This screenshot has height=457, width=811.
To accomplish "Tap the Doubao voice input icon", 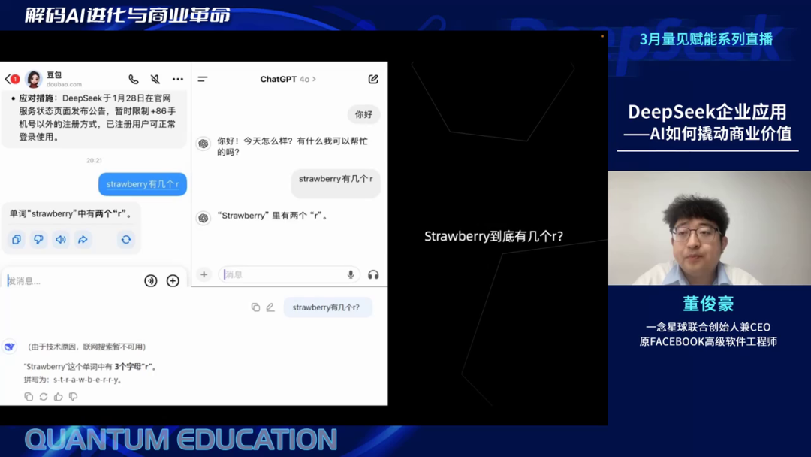I will (150, 280).
